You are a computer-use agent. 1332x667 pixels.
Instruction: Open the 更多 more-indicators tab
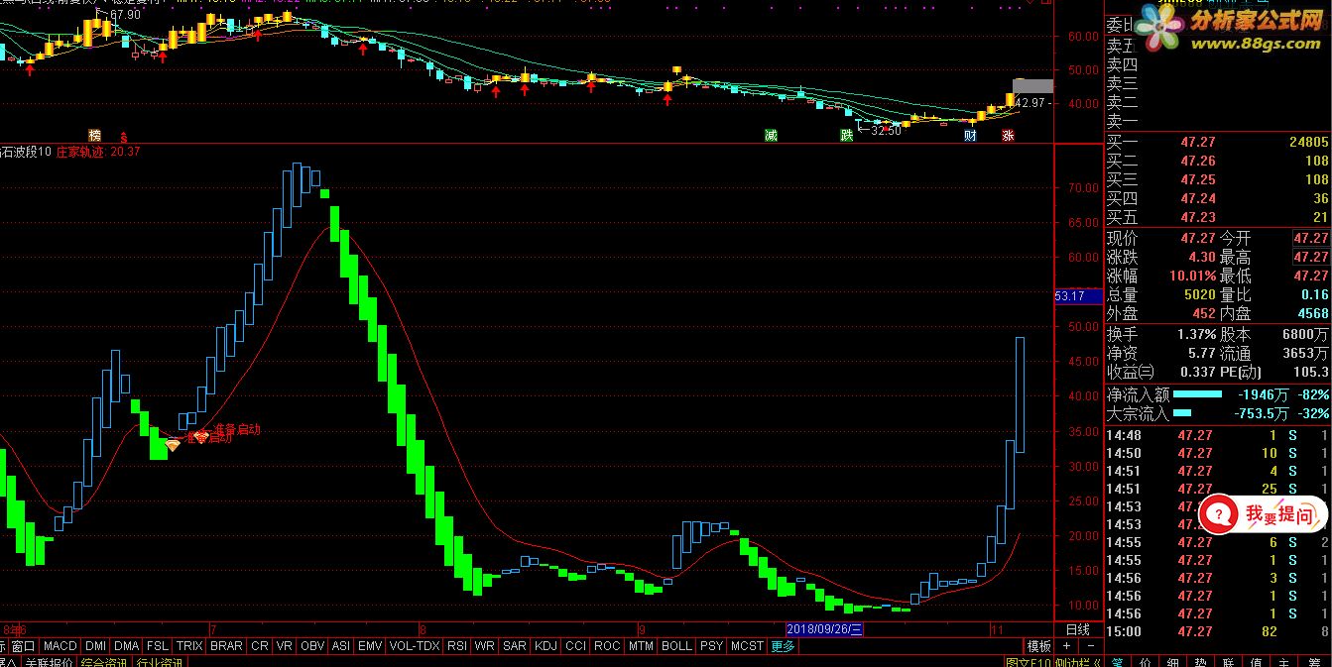[783, 645]
